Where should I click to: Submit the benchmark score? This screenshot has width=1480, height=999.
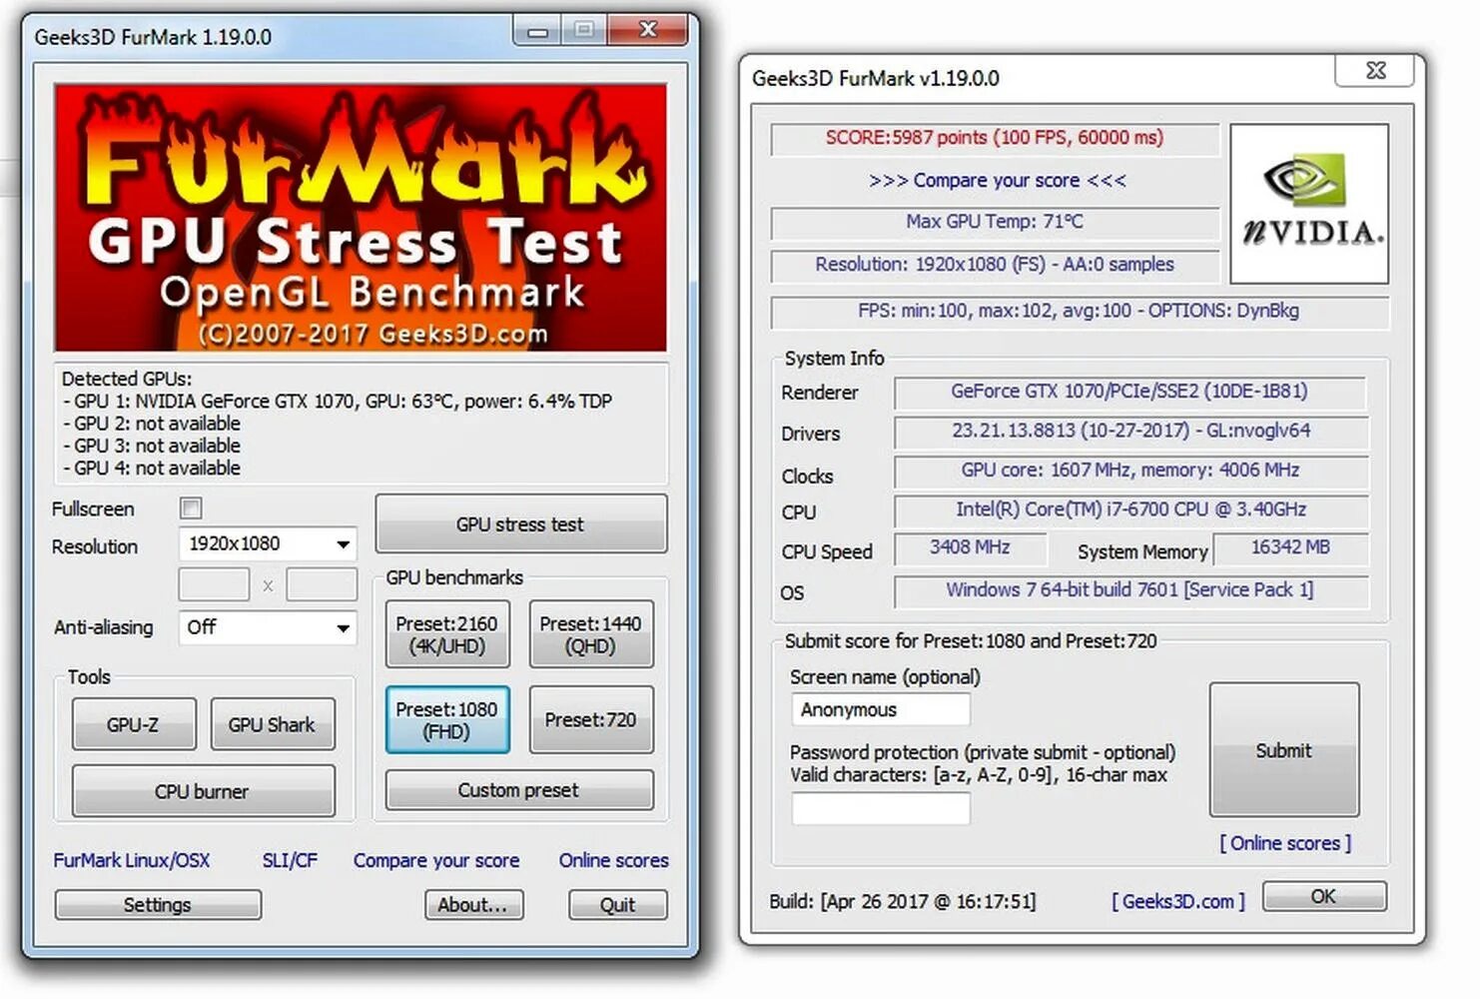[1284, 750]
